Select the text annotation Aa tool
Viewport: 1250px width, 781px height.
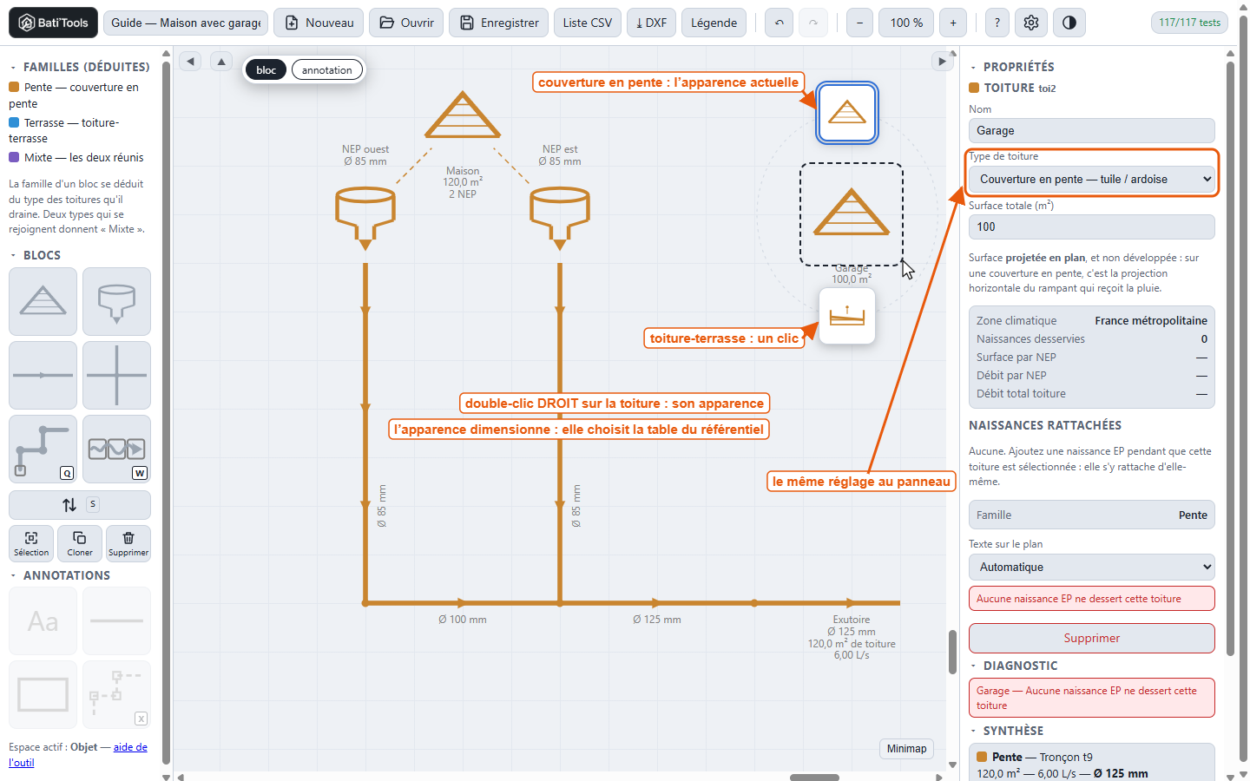point(43,621)
